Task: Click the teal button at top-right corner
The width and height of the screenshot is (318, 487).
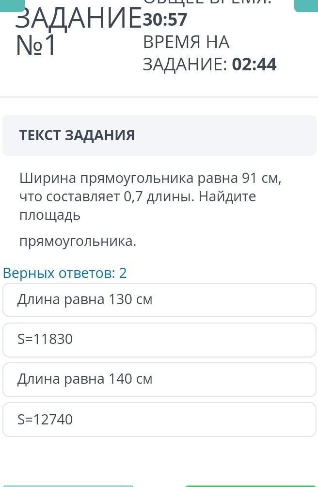Action: pos(306,5)
